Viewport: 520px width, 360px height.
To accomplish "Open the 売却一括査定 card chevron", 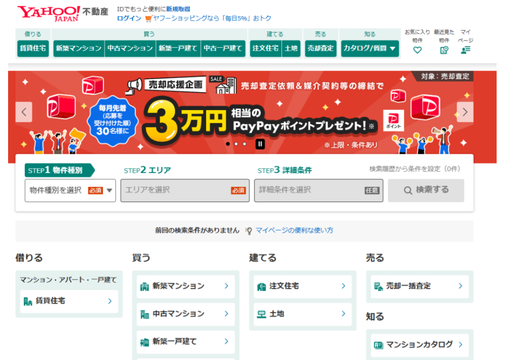I will coord(461,286).
